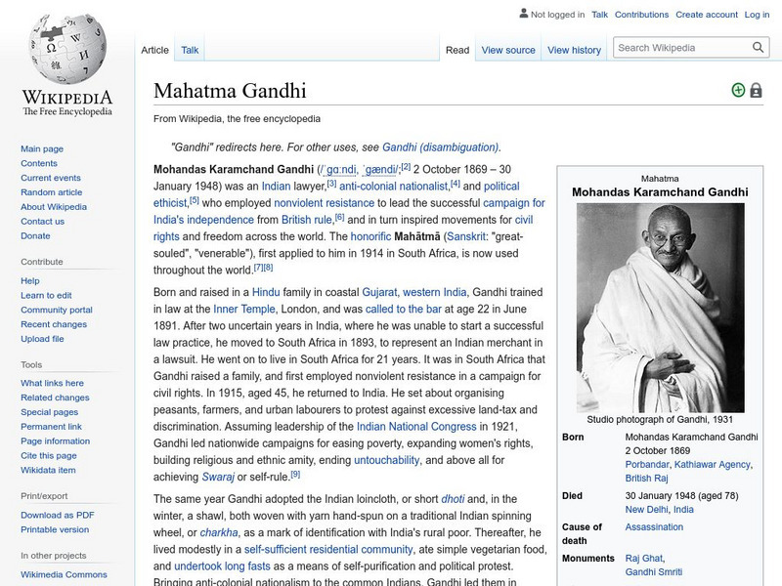Open Porbandar in the infobox
782x586 pixels.
click(647, 465)
